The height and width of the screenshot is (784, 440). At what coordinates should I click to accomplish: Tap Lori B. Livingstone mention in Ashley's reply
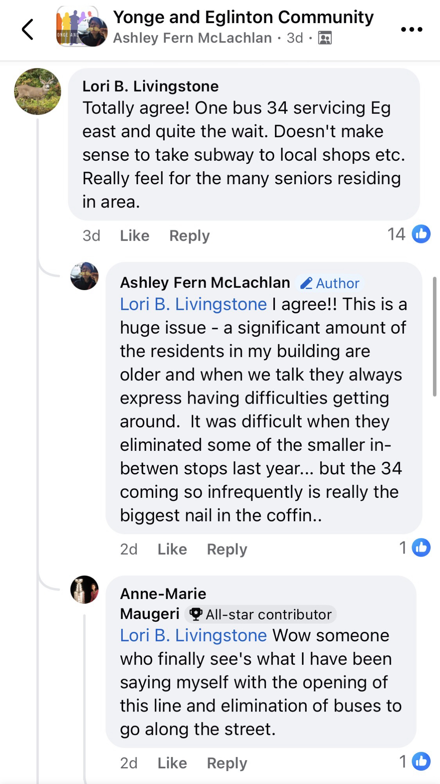(x=193, y=304)
